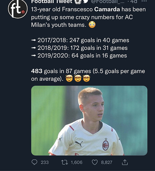Click the 8,827 likes count
155x171 pixels.
click(107, 162)
